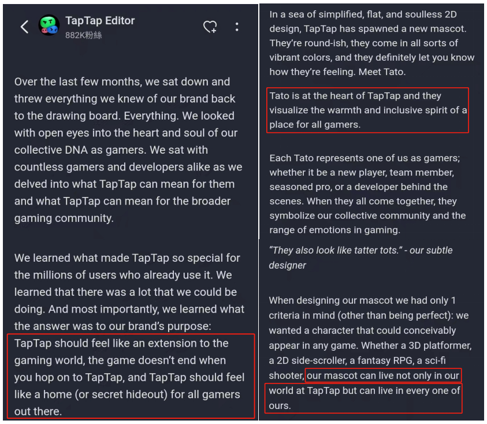This screenshot has width=487, height=424.
Task: Go back using the left arrow
Action: (x=24, y=27)
